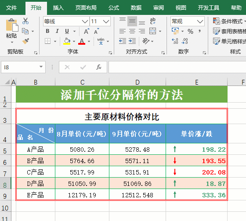Click the insert function fx icon

pyautogui.click(x=99, y=67)
